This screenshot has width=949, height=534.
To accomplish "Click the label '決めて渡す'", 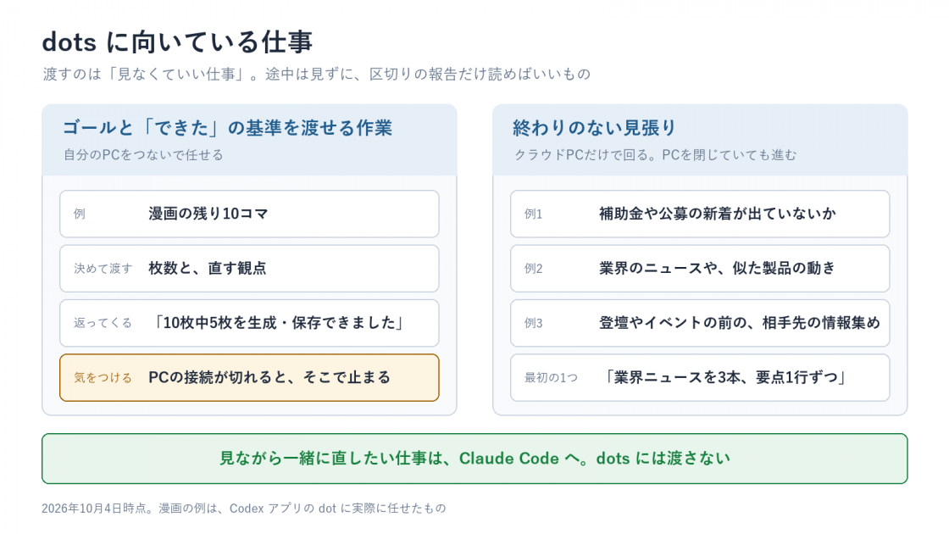I will 103,268.
